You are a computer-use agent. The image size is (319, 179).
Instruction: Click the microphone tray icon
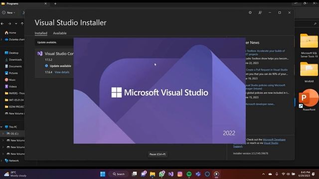pyautogui.click(x=277, y=174)
